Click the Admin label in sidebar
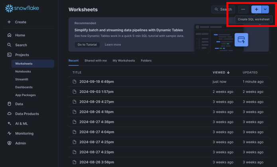 20,143
